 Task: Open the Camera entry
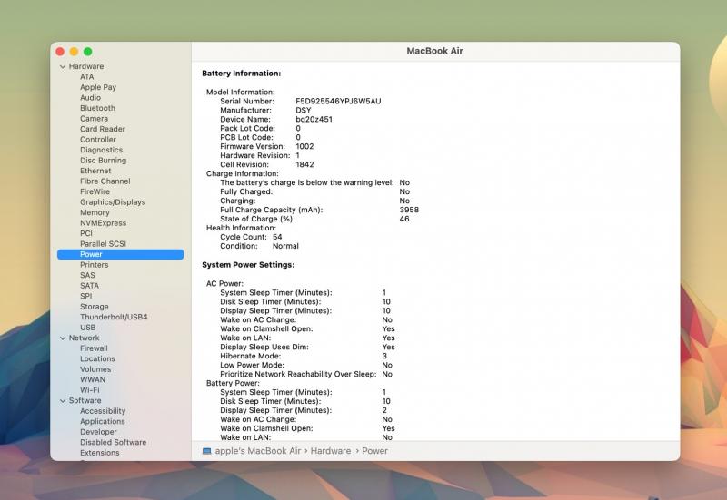click(x=94, y=119)
